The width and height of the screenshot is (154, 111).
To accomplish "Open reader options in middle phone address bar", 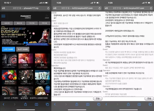I will [x=55, y=8].
